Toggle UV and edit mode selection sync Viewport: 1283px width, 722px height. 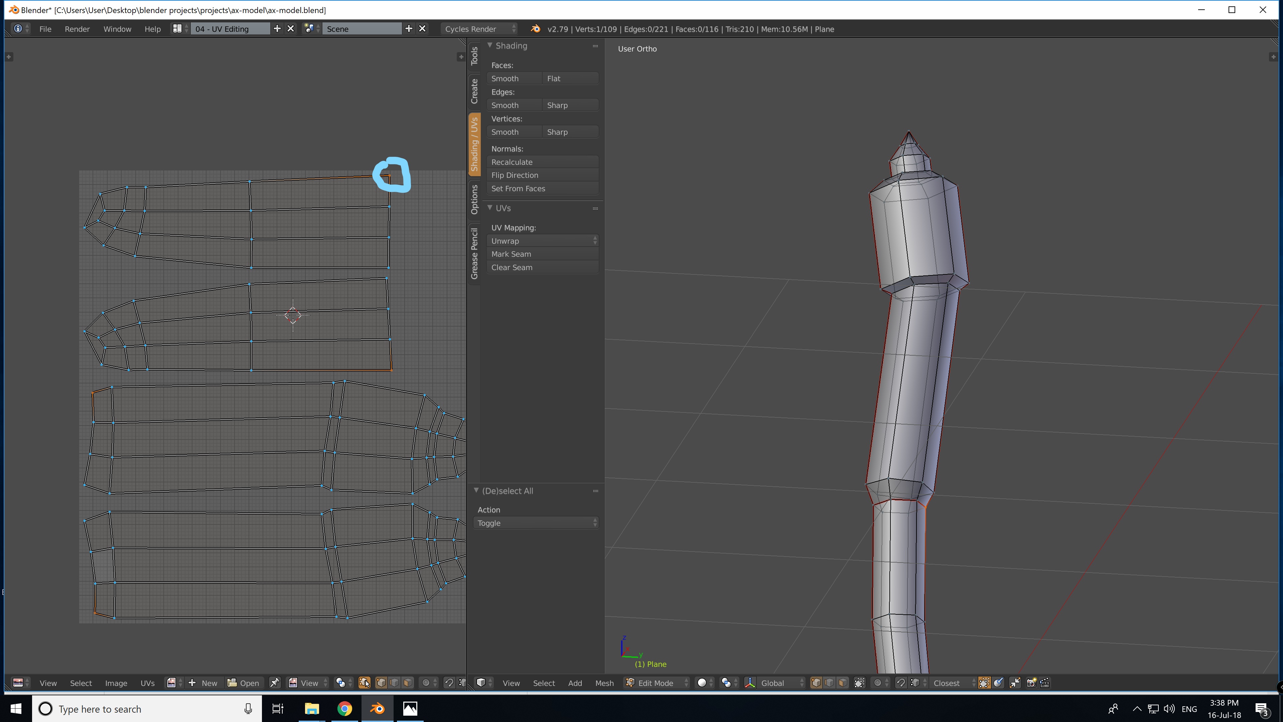pyautogui.click(x=364, y=683)
